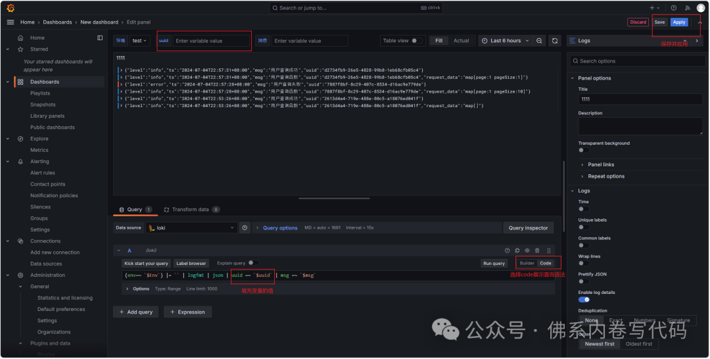
Task: Click the uuid variable input field
Action: 210,41
